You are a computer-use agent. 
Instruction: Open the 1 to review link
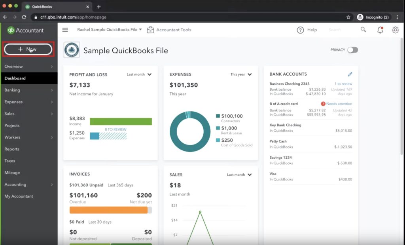tap(343, 84)
